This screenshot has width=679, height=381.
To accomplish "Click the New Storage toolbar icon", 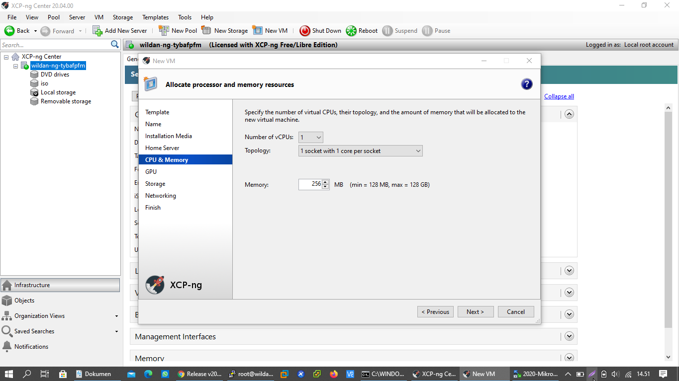I will [x=206, y=30].
